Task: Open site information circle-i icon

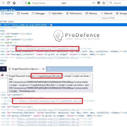Action: pos(26,3)
